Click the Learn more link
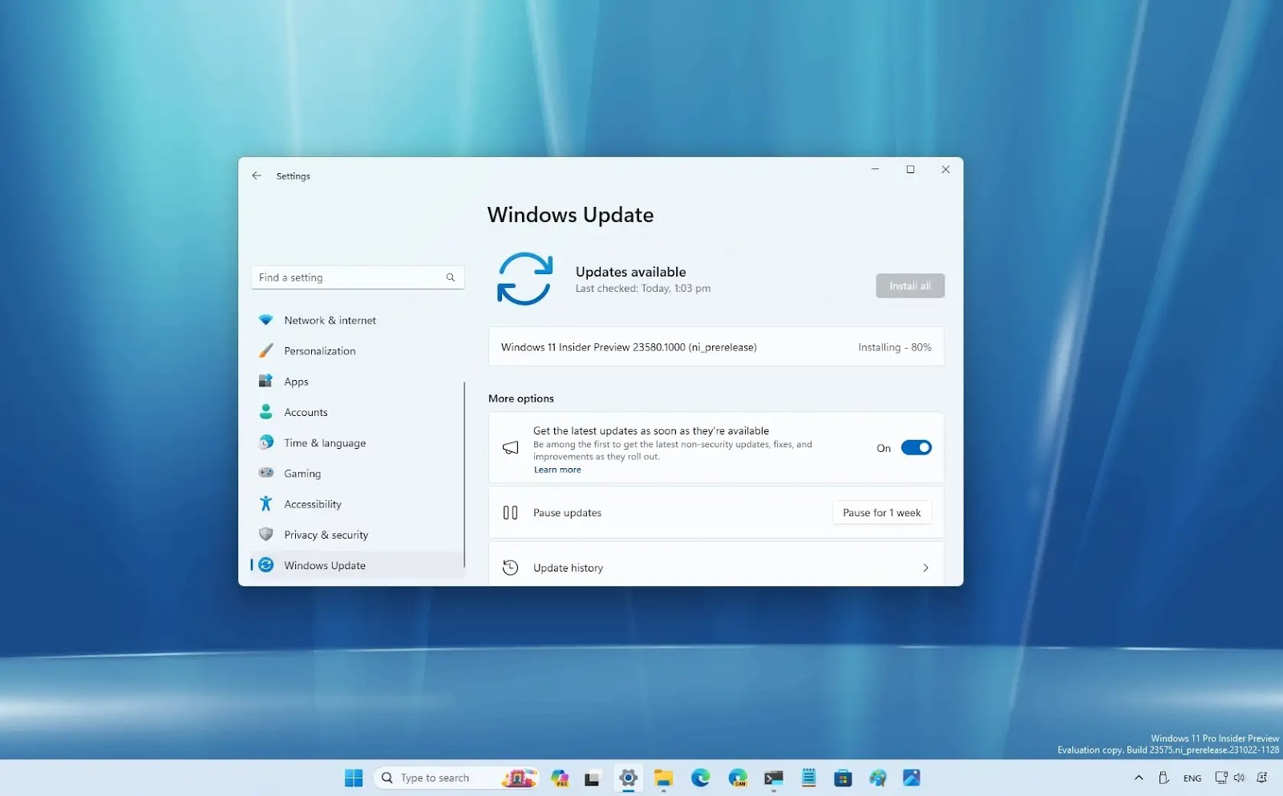Image resolution: width=1283 pixels, height=796 pixels. pyautogui.click(x=557, y=470)
